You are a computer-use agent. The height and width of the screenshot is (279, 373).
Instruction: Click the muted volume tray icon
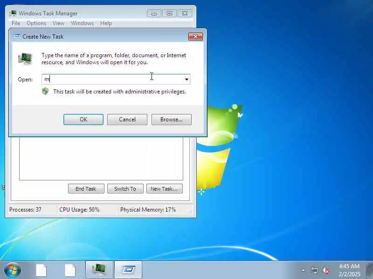(326, 270)
